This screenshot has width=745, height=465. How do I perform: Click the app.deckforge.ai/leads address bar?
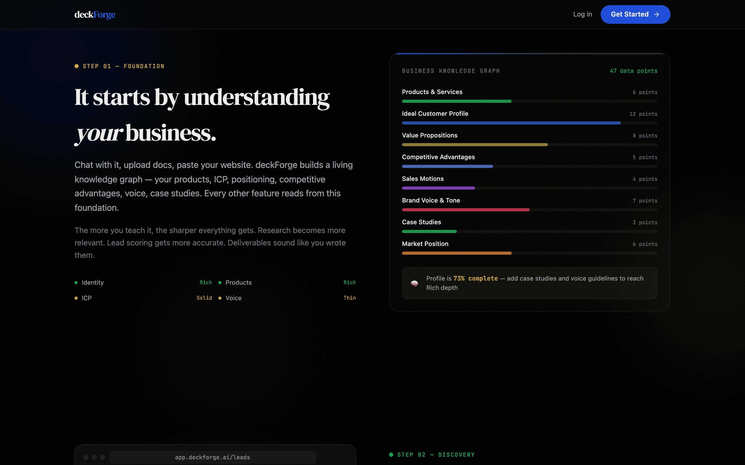tap(212, 457)
